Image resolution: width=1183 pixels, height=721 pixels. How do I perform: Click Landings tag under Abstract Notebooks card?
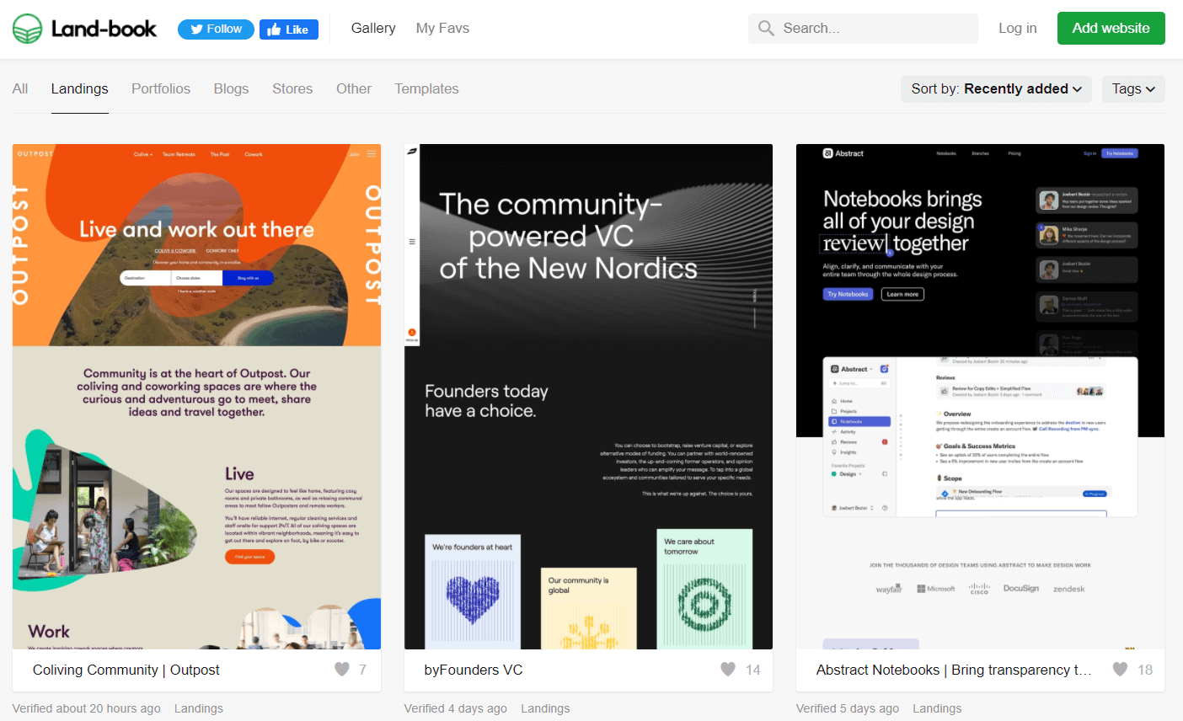tap(937, 708)
